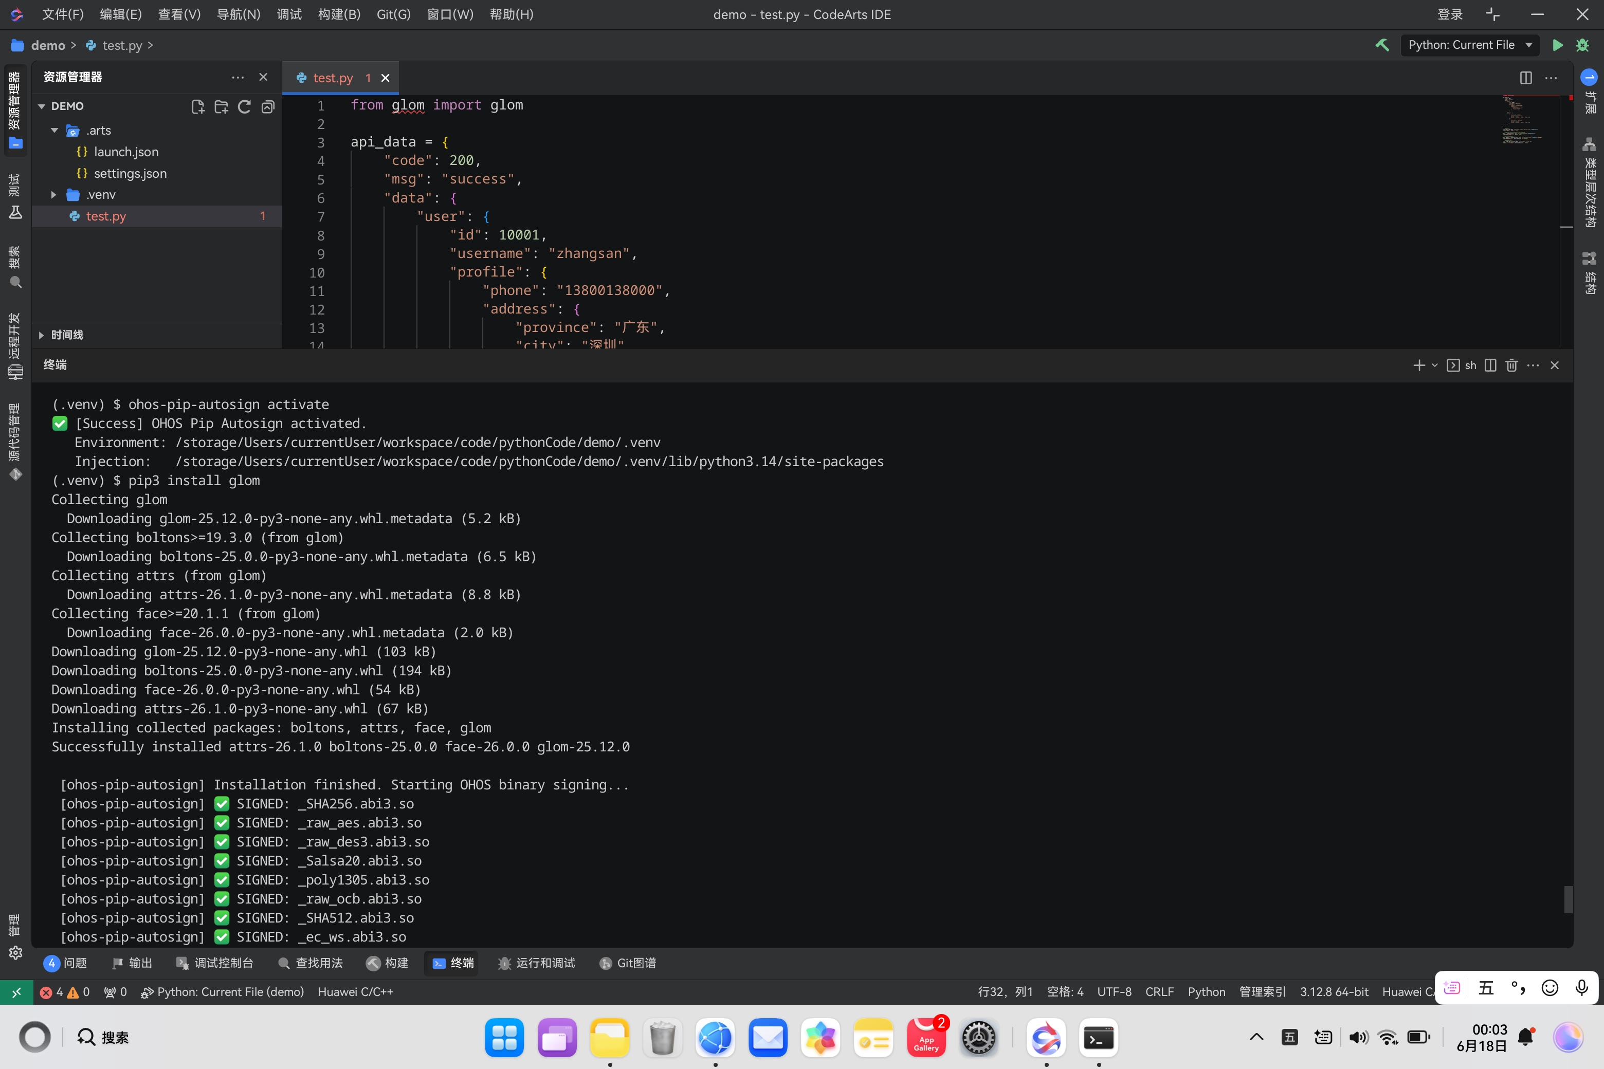The width and height of the screenshot is (1604, 1069).
Task: Open the 搜索 view in the left sidebar
Action: click(15, 268)
